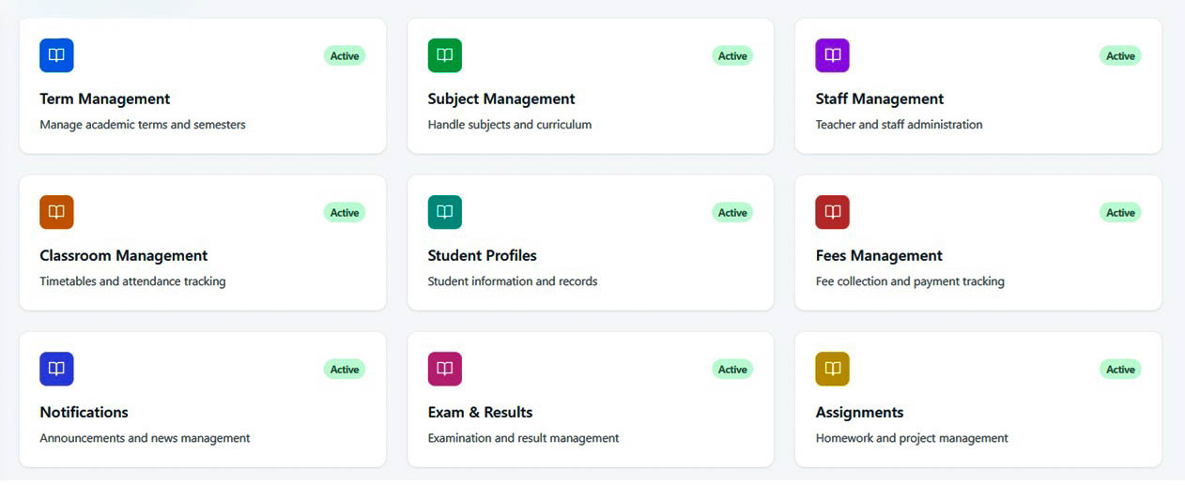Open the Subject Management title link
Viewport: 1185px width, 485px height.
tap(501, 99)
